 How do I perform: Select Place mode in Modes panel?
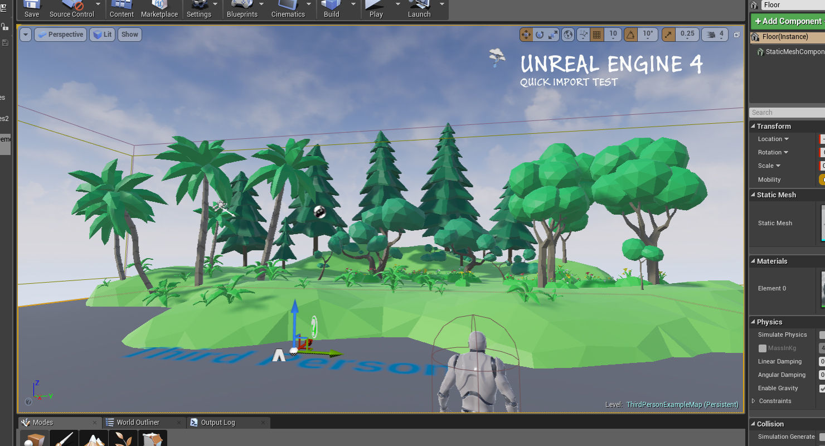tap(35, 438)
